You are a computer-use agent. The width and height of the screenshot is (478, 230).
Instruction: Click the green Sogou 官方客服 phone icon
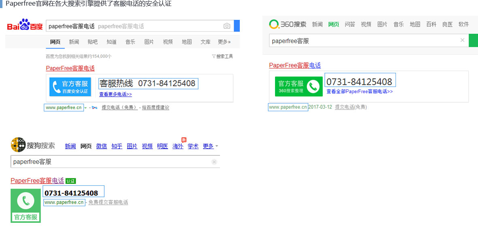tap(25, 206)
